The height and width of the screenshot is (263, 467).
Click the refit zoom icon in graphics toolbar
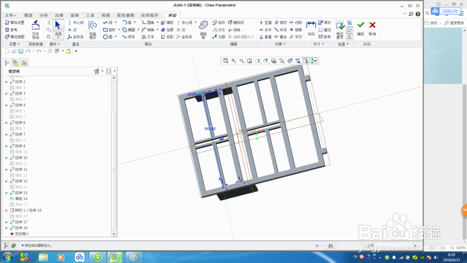pos(226,61)
